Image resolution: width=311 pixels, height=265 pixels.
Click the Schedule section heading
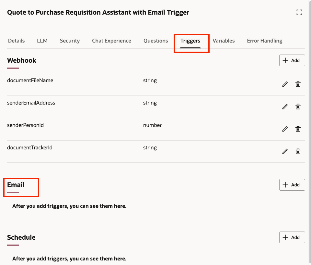(21, 237)
